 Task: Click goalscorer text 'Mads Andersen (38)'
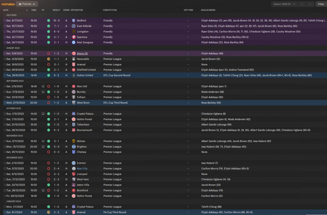(x=213, y=92)
